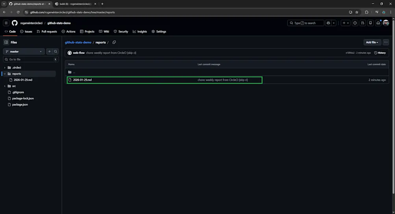395x214 pixels.
Task: Open the user profile avatar menu
Action: pos(386,23)
